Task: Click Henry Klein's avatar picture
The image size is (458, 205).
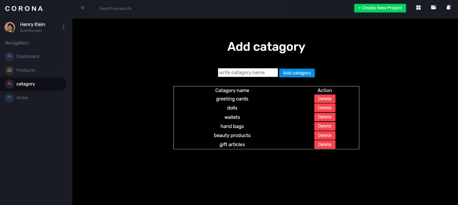Action: click(10, 27)
